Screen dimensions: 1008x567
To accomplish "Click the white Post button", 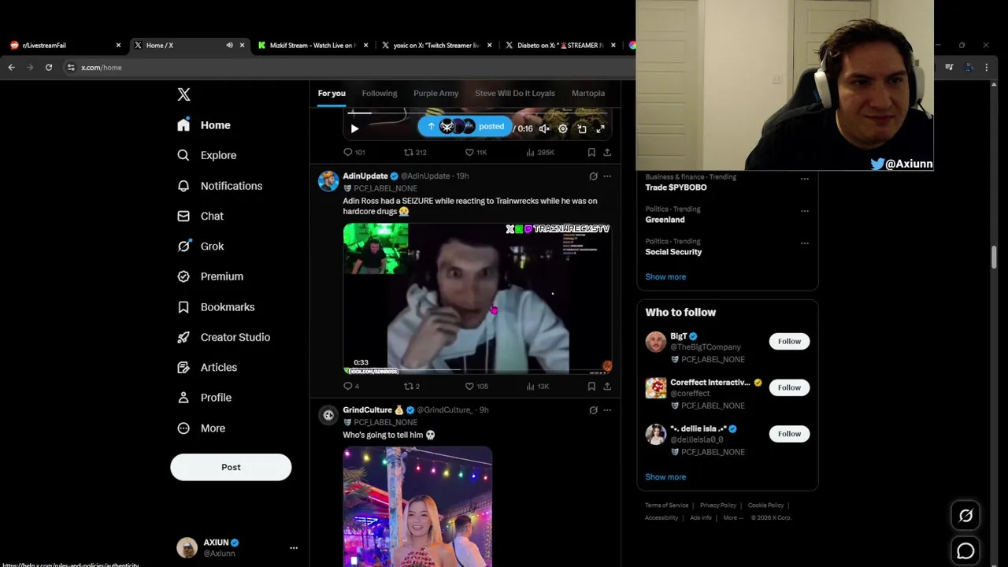I will tap(231, 467).
